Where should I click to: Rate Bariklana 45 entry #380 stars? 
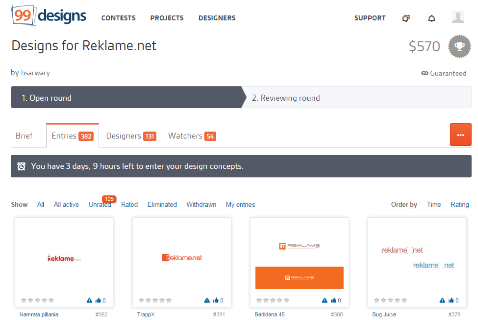coord(273,300)
